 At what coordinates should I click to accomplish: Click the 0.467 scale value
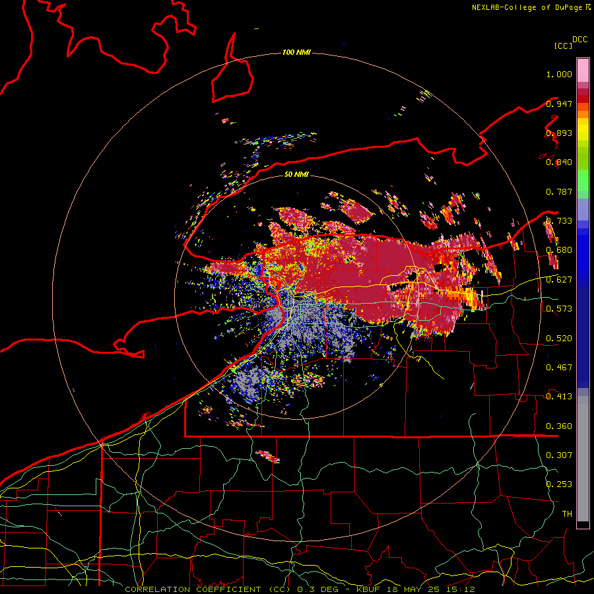tap(559, 368)
